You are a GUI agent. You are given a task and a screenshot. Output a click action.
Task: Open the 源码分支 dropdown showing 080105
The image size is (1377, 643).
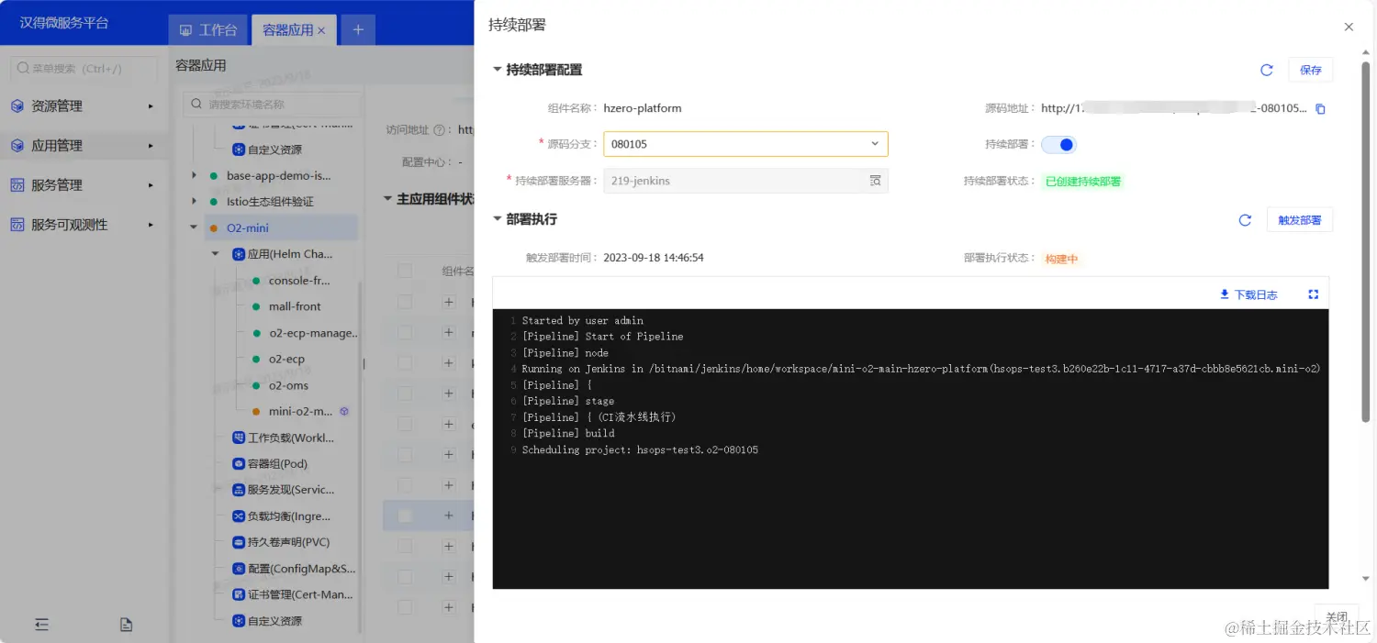pos(745,144)
